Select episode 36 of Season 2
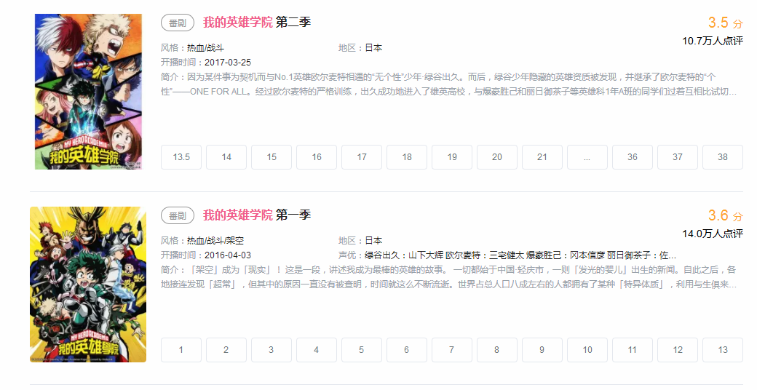Viewport: 757px width, 390px height. [x=633, y=157]
